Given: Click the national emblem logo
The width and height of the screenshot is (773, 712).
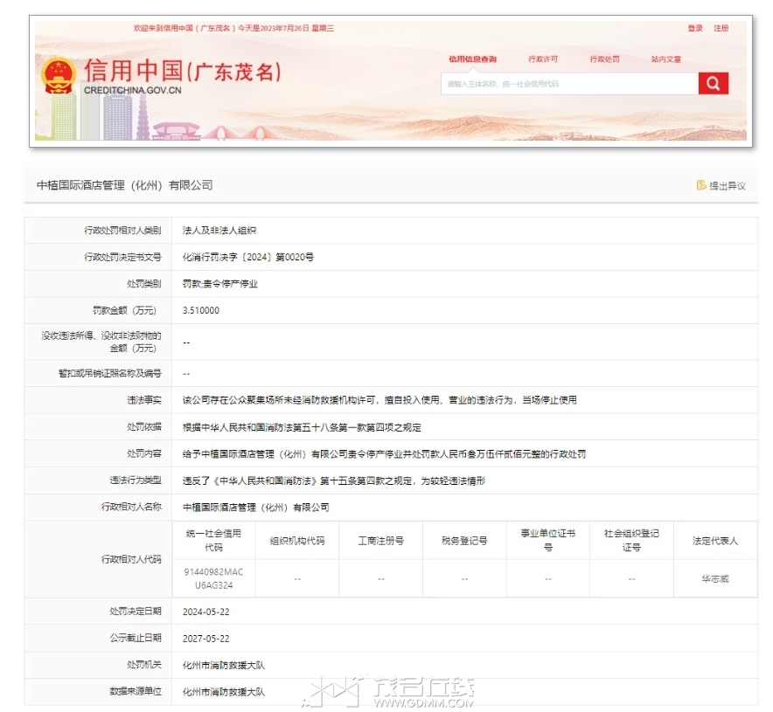Looking at the screenshot, I should (59, 75).
